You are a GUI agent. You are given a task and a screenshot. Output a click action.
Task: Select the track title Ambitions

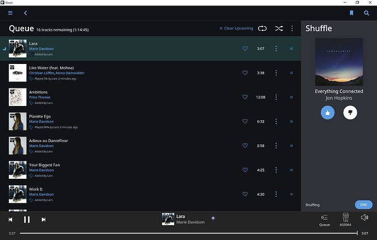[38, 92]
